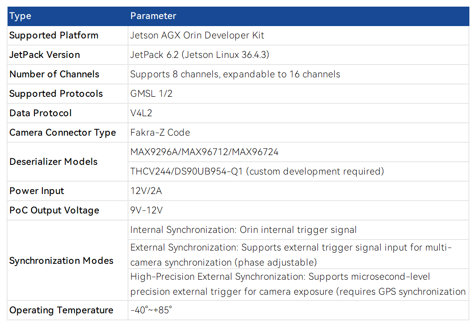This screenshot has width=476, height=327.
Task: Select the "Supported Protocols" row label
Action: [56, 94]
